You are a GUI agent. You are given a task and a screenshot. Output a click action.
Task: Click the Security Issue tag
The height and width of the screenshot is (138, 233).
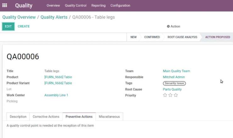pyautogui.click(x=174, y=83)
